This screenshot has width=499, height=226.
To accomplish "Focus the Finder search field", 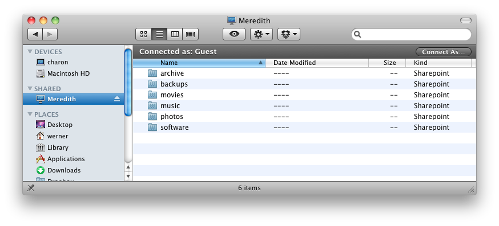I will tap(411, 34).
